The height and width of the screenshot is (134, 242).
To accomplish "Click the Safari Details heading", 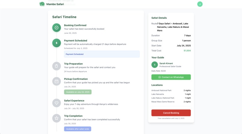I will pos(159,18).
